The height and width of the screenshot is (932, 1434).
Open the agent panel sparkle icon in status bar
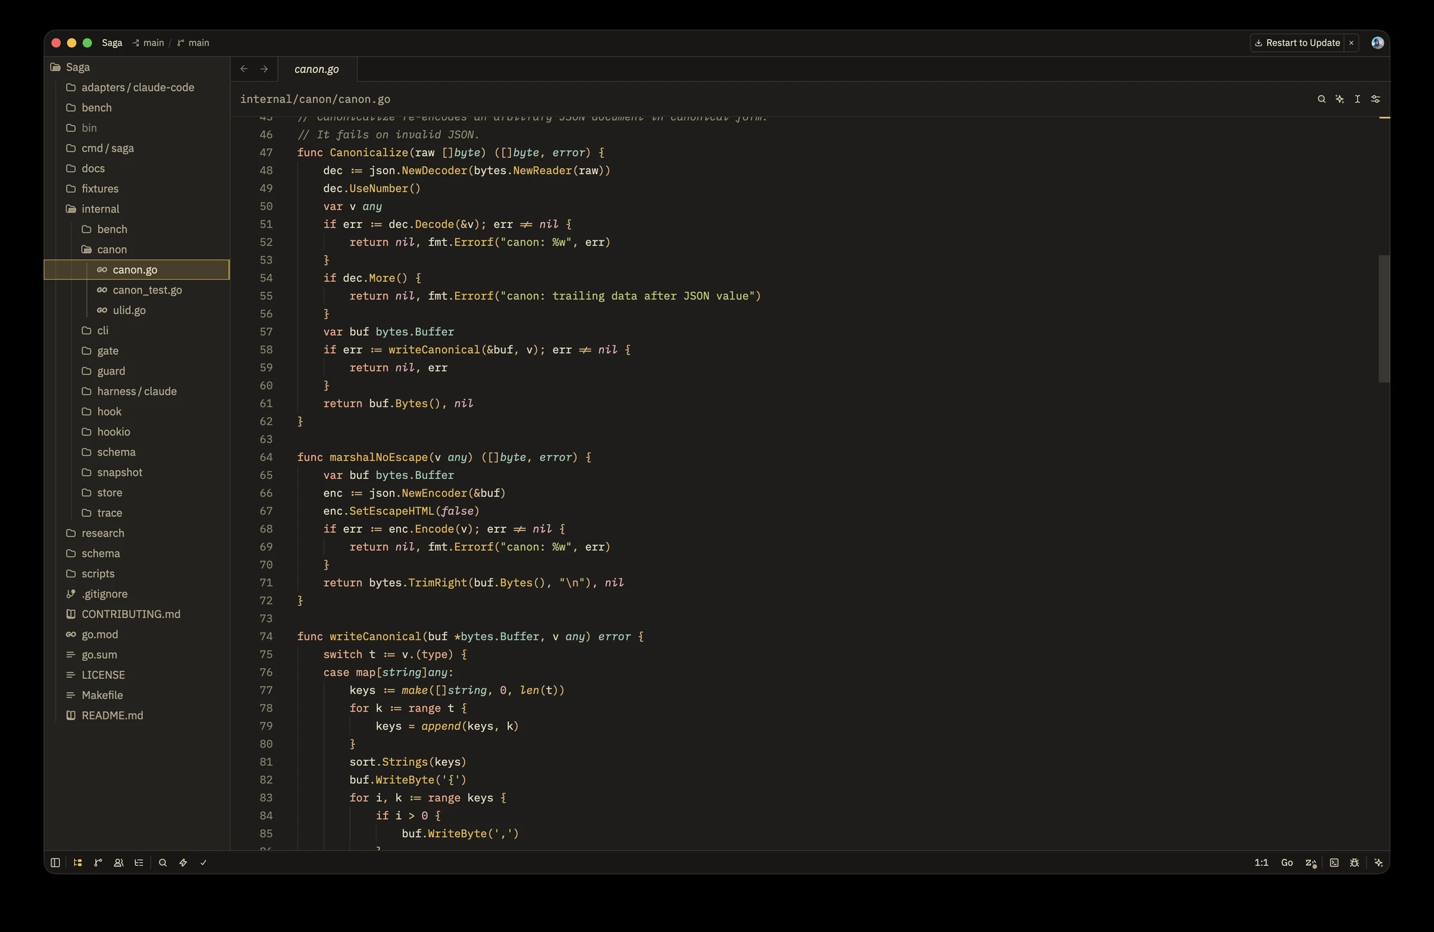point(1378,862)
